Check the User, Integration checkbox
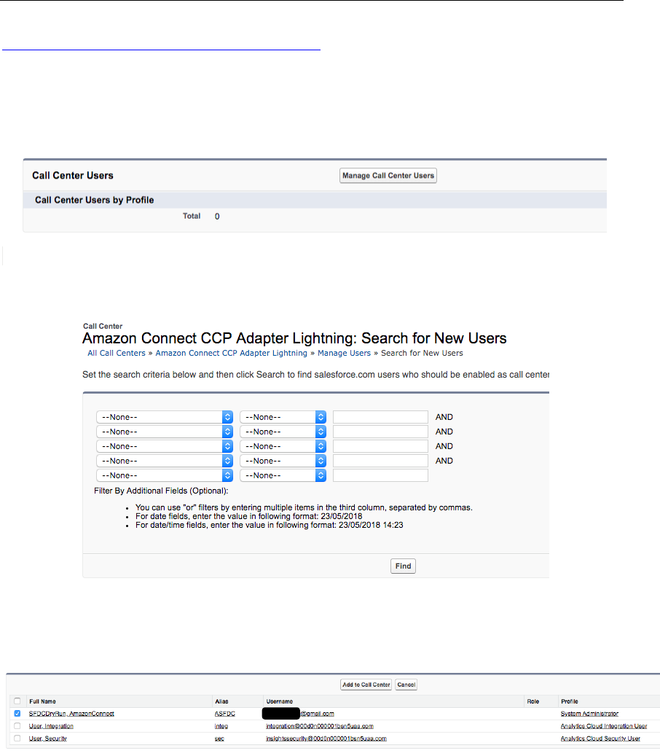 click(x=17, y=725)
